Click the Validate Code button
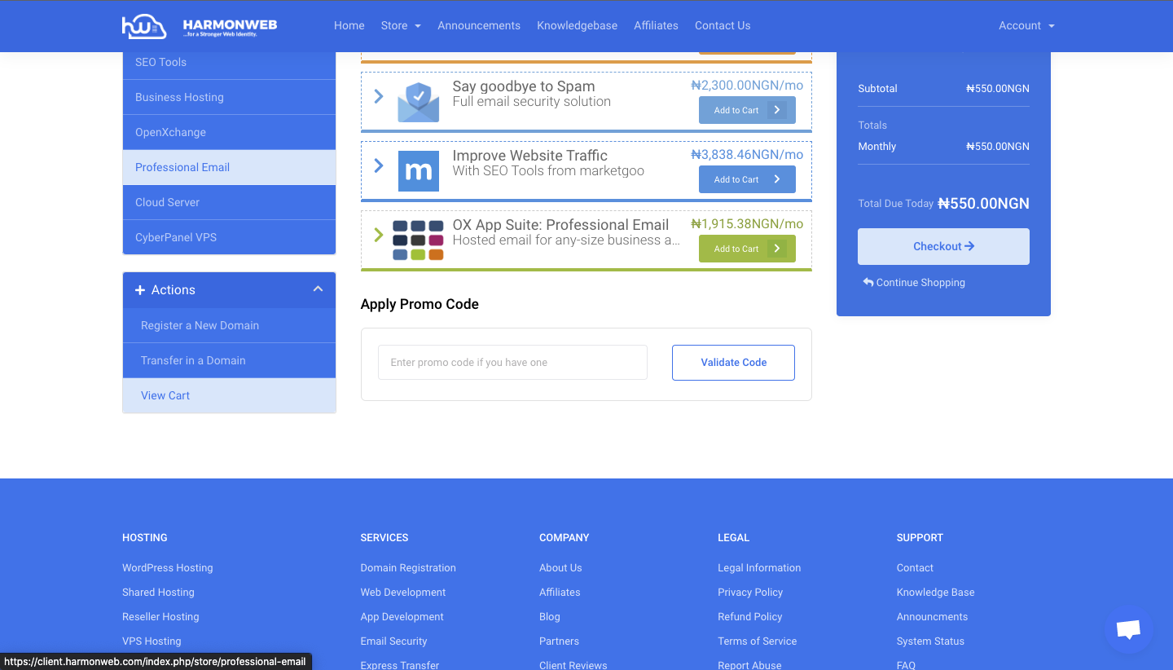Viewport: 1173px width, 670px height. tap(732, 362)
